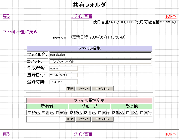Screen dimensions: 179x139
Task: Check 所有者 読込 checkbox
Action: pos(29,113)
